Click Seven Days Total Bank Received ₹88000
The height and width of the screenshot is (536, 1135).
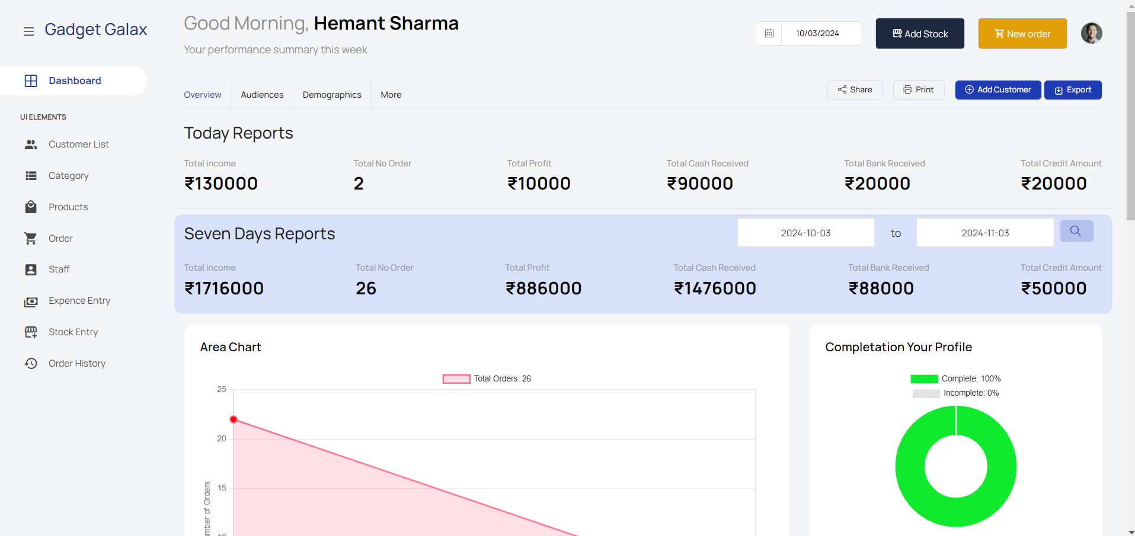[881, 288]
